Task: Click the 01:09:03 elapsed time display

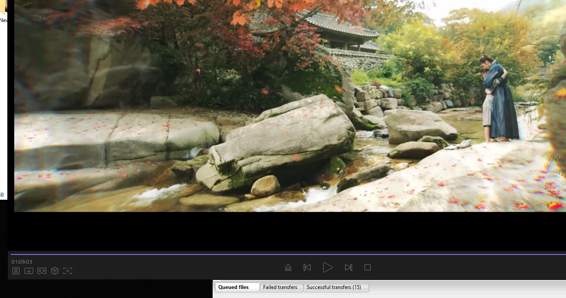Action: [x=22, y=262]
